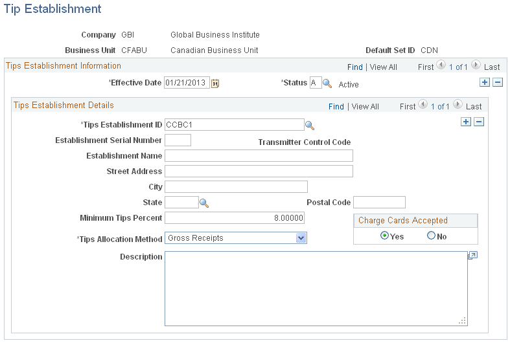Delete row in Tips Establishment Information
The width and height of the screenshot is (510, 343).
pyautogui.click(x=498, y=82)
